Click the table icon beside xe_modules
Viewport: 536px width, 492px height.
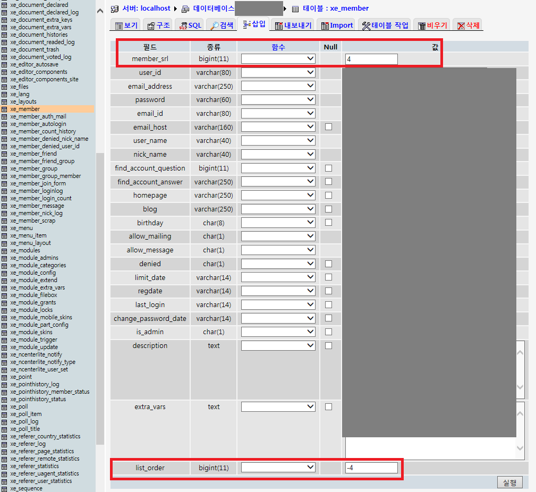[5, 250]
